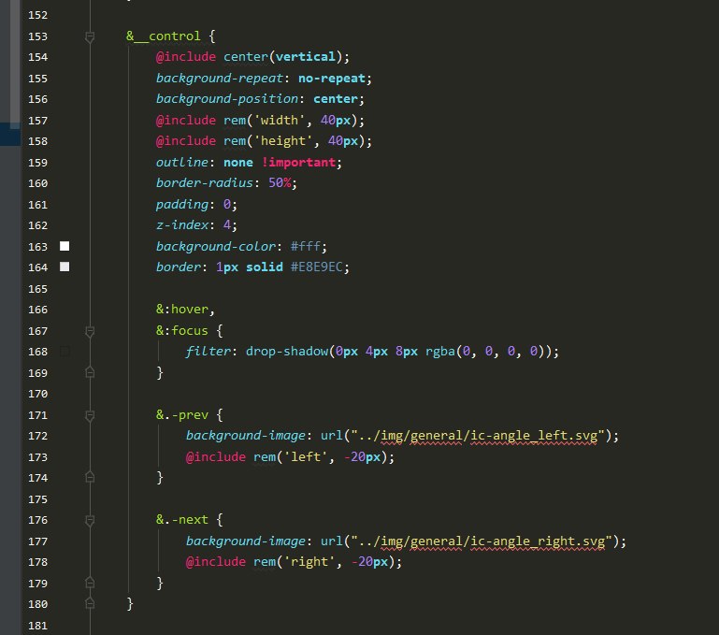Image resolution: width=719 pixels, height=635 pixels.
Task: Click the '&.-prev' selector
Action: 181,415
